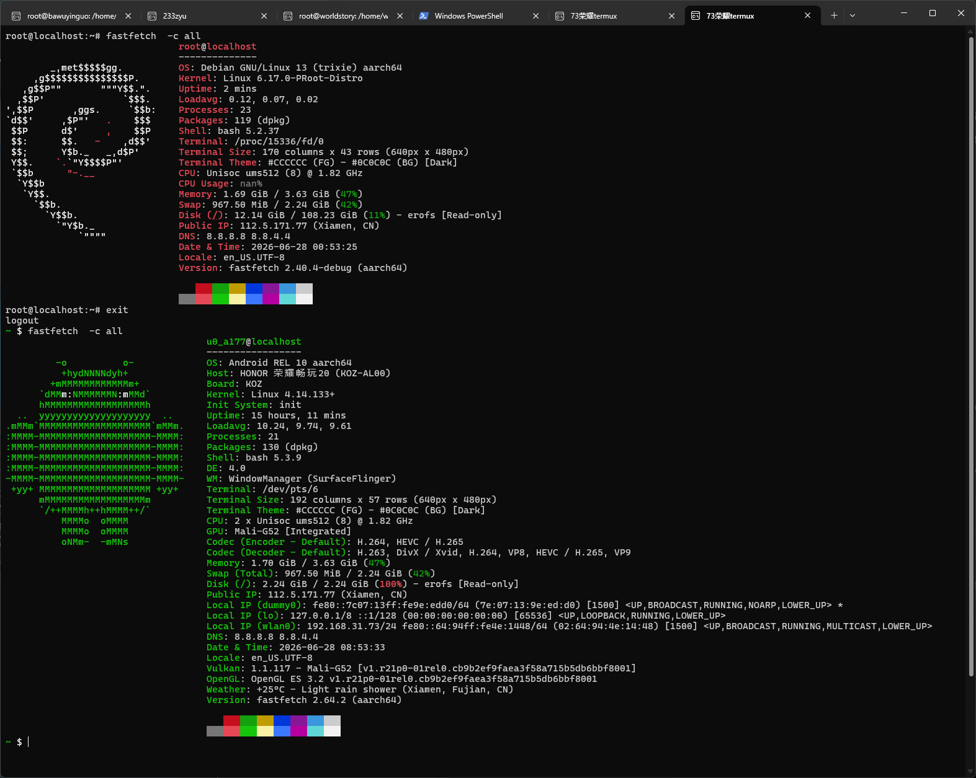The width and height of the screenshot is (976, 778).
Task: Click 'fastfetch 2.40.4-debug (aarch64)' version text
Action: (x=318, y=268)
